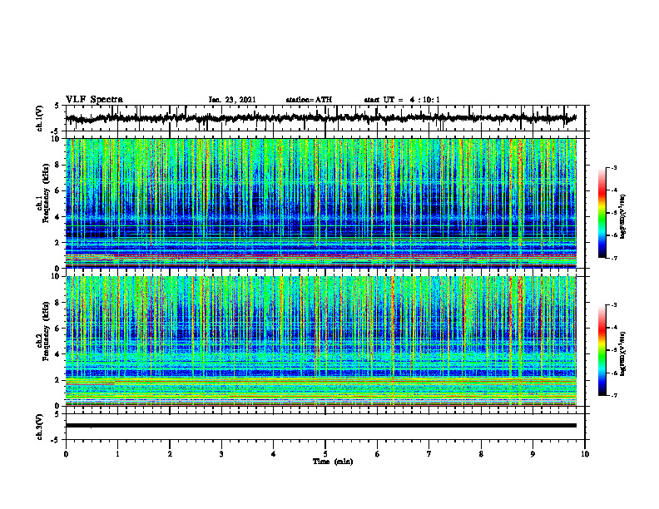Viewport: 659px width, 509px height.
Task: Select the "start UT = 4:10:1" header text
Action: [x=402, y=100]
